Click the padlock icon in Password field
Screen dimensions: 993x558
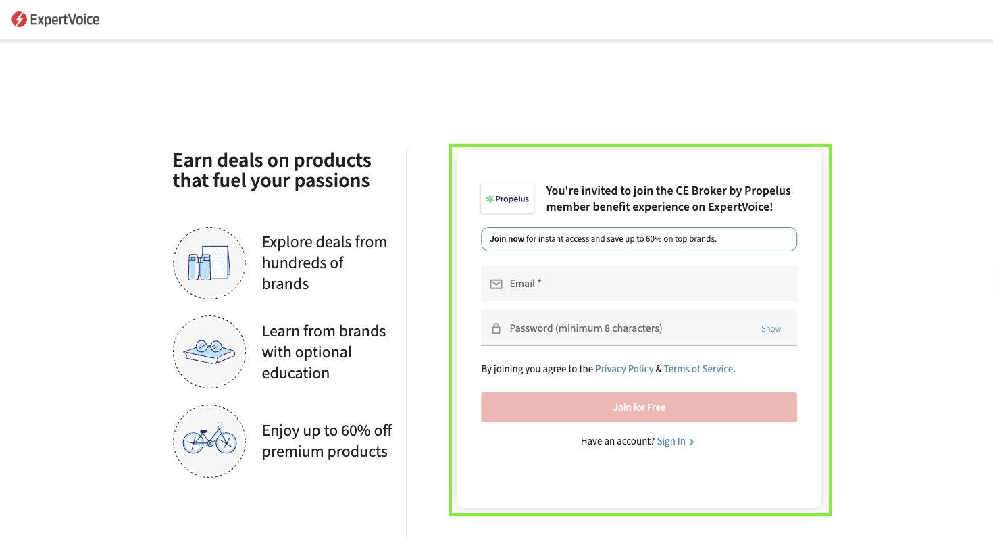click(496, 328)
